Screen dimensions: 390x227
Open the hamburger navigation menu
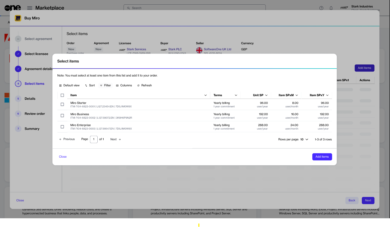coord(30,8)
